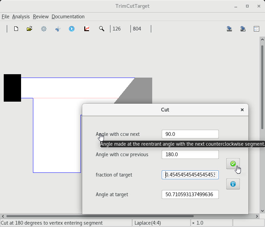This screenshot has height=227, width=265.
Task: Click the Angle at target field
Action: pyautogui.click(x=190, y=194)
